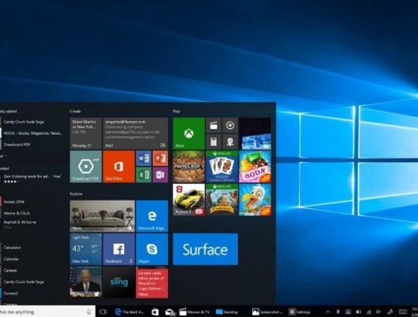Click the Get Office tile

coord(119,166)
